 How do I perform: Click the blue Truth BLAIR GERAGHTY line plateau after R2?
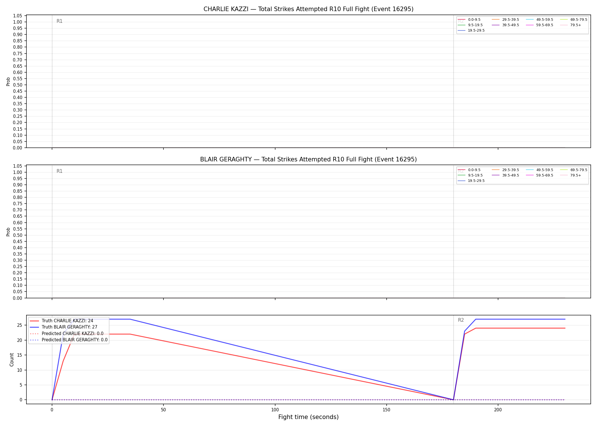[520, 319]
